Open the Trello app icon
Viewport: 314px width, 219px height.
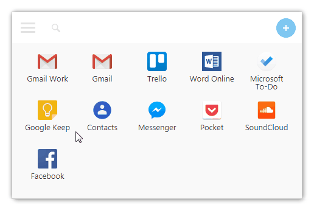157,61
